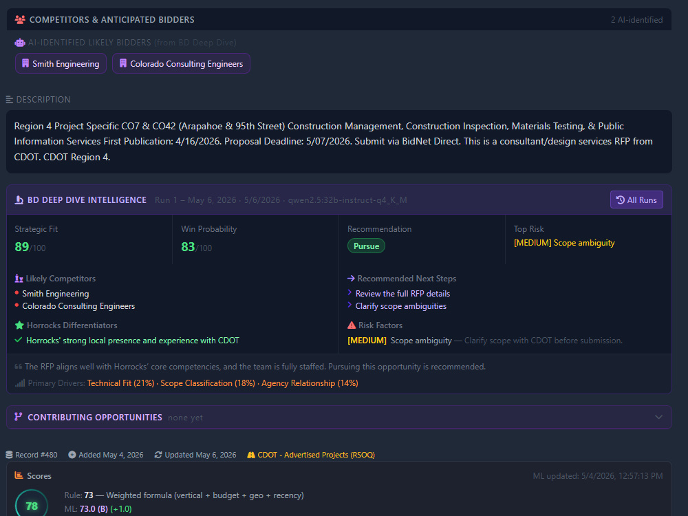Image resolution: width=688 pixels, height=516 pixels.
Task: Select the Colorado Consulting Engineers bidder chip
Action: 181,63
